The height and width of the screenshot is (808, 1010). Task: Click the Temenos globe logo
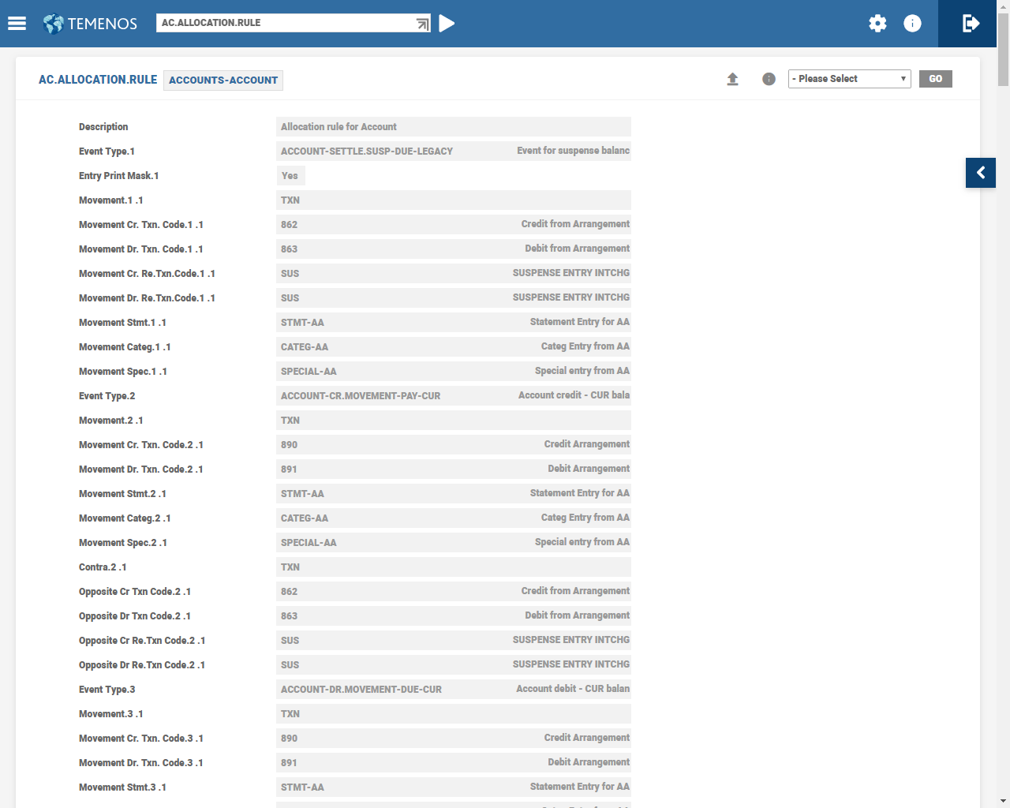coord(54,24)
